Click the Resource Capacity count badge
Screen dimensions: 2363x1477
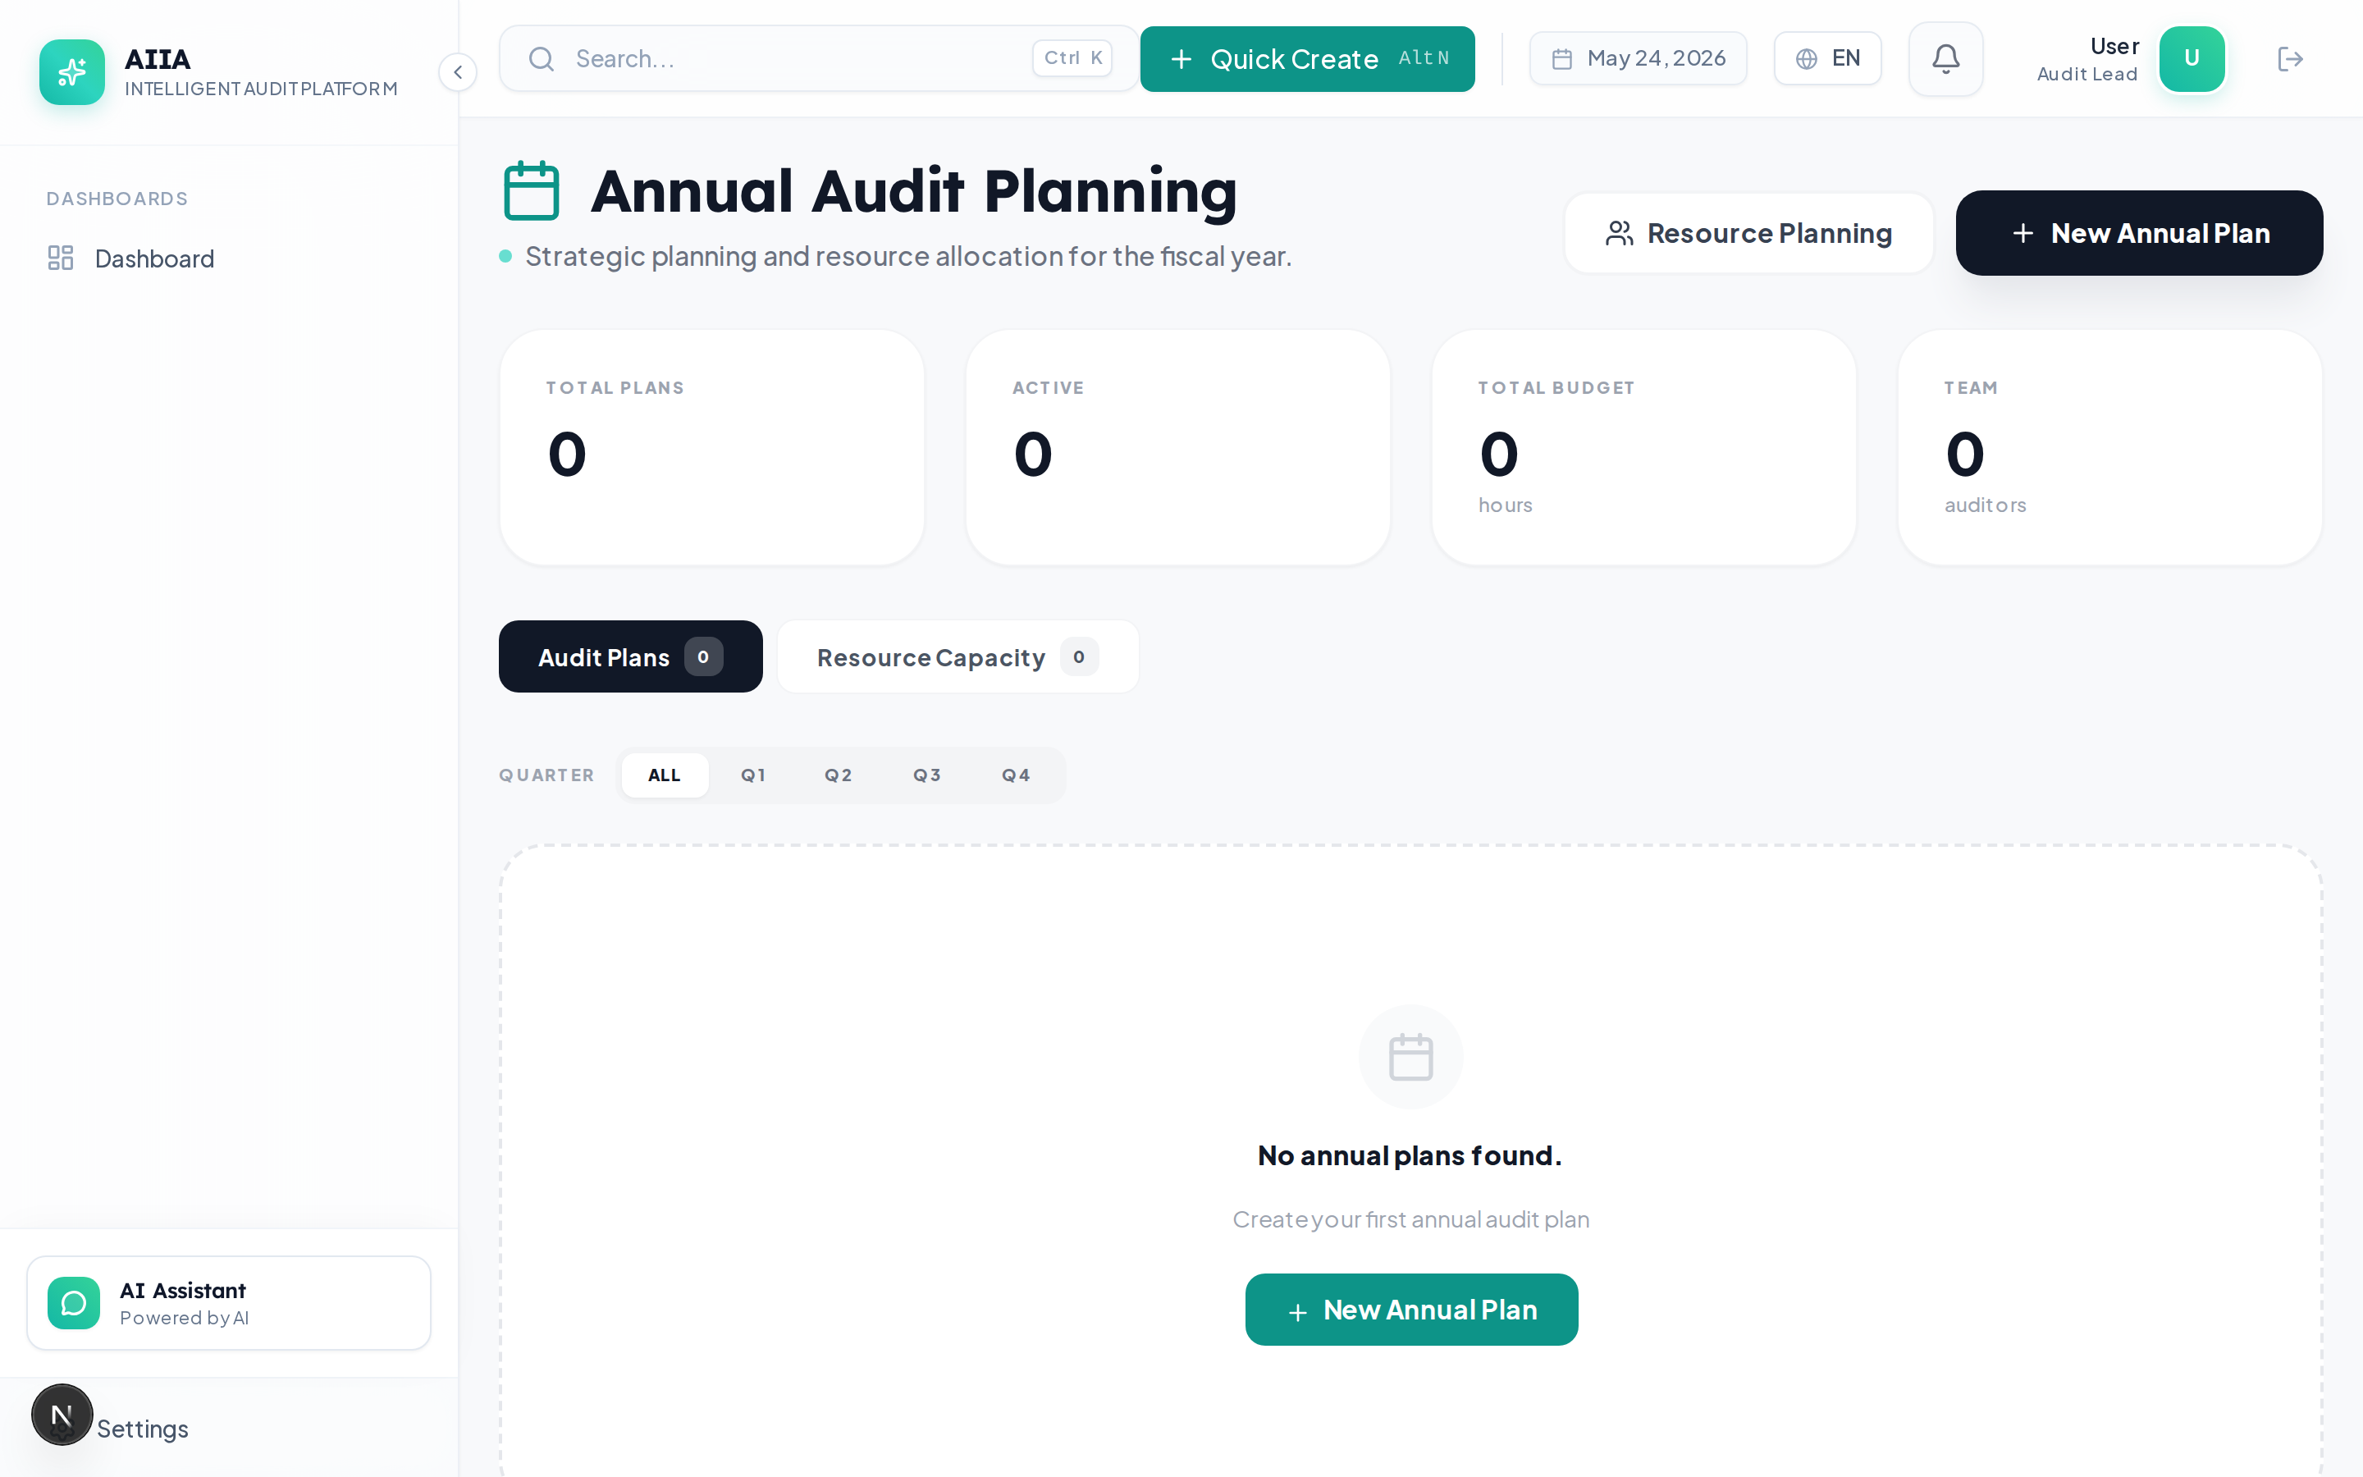1079,656
